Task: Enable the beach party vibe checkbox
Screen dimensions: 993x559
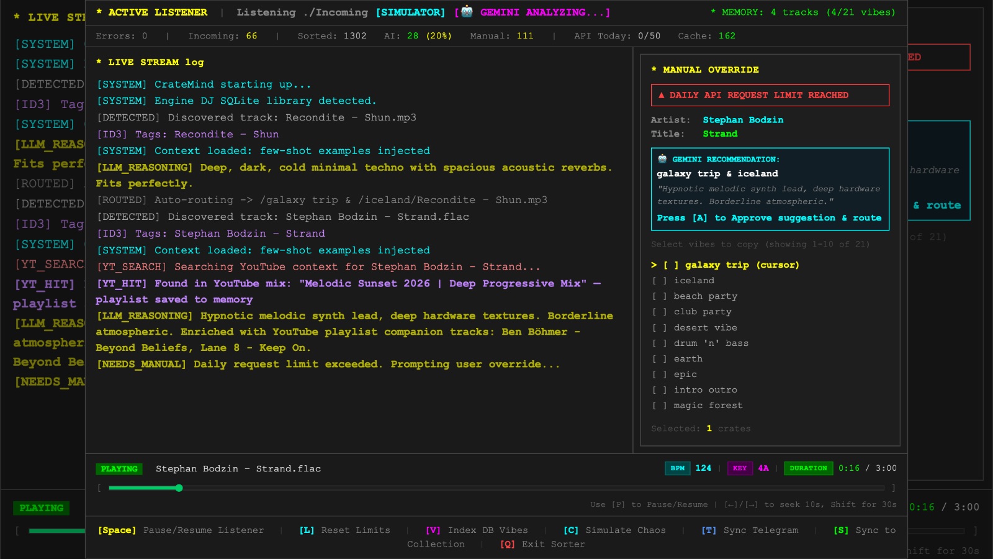Action: click(659, 296)
